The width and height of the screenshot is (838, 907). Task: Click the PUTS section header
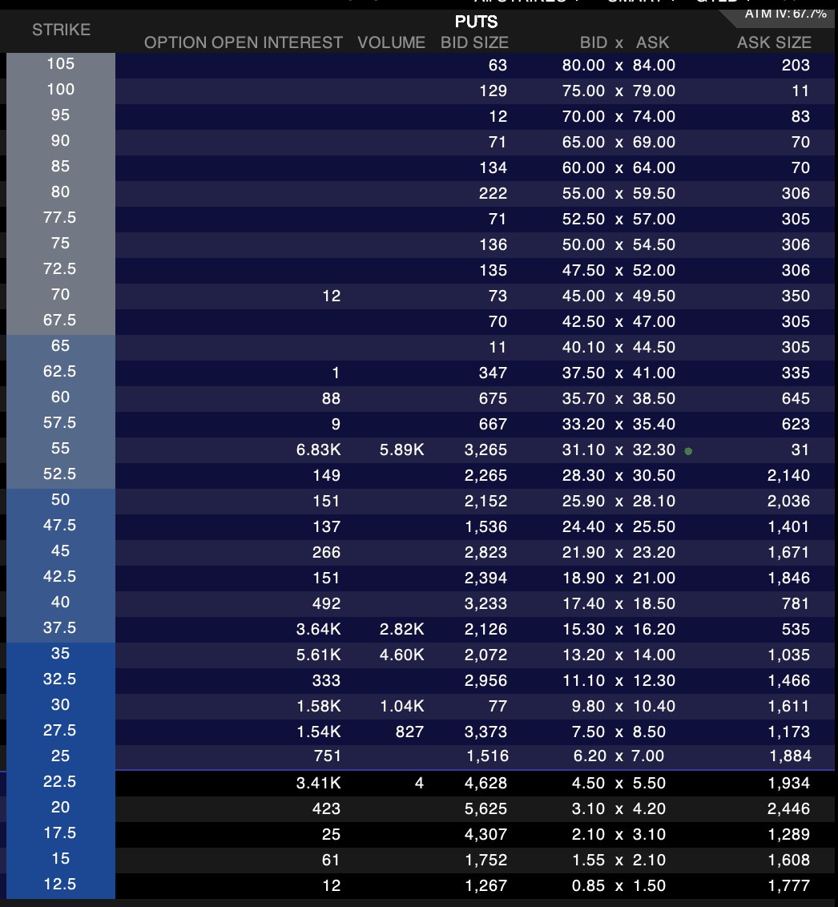point(476,22)
